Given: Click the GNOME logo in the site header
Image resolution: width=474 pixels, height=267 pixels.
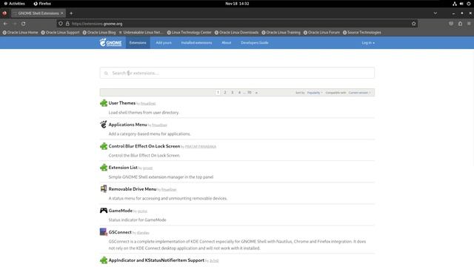Looking at the screenshot, I should coord(110,43).
